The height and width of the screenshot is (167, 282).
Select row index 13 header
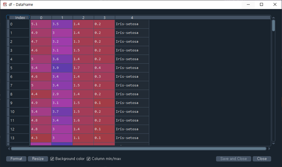click(x=18, y=138)
